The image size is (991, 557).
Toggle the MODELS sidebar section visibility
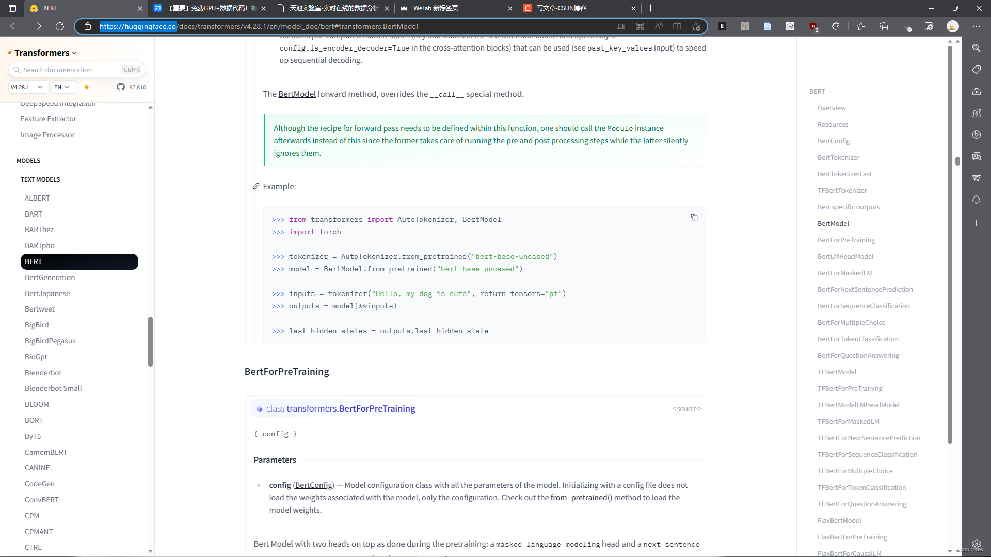(x=28, y=160)
